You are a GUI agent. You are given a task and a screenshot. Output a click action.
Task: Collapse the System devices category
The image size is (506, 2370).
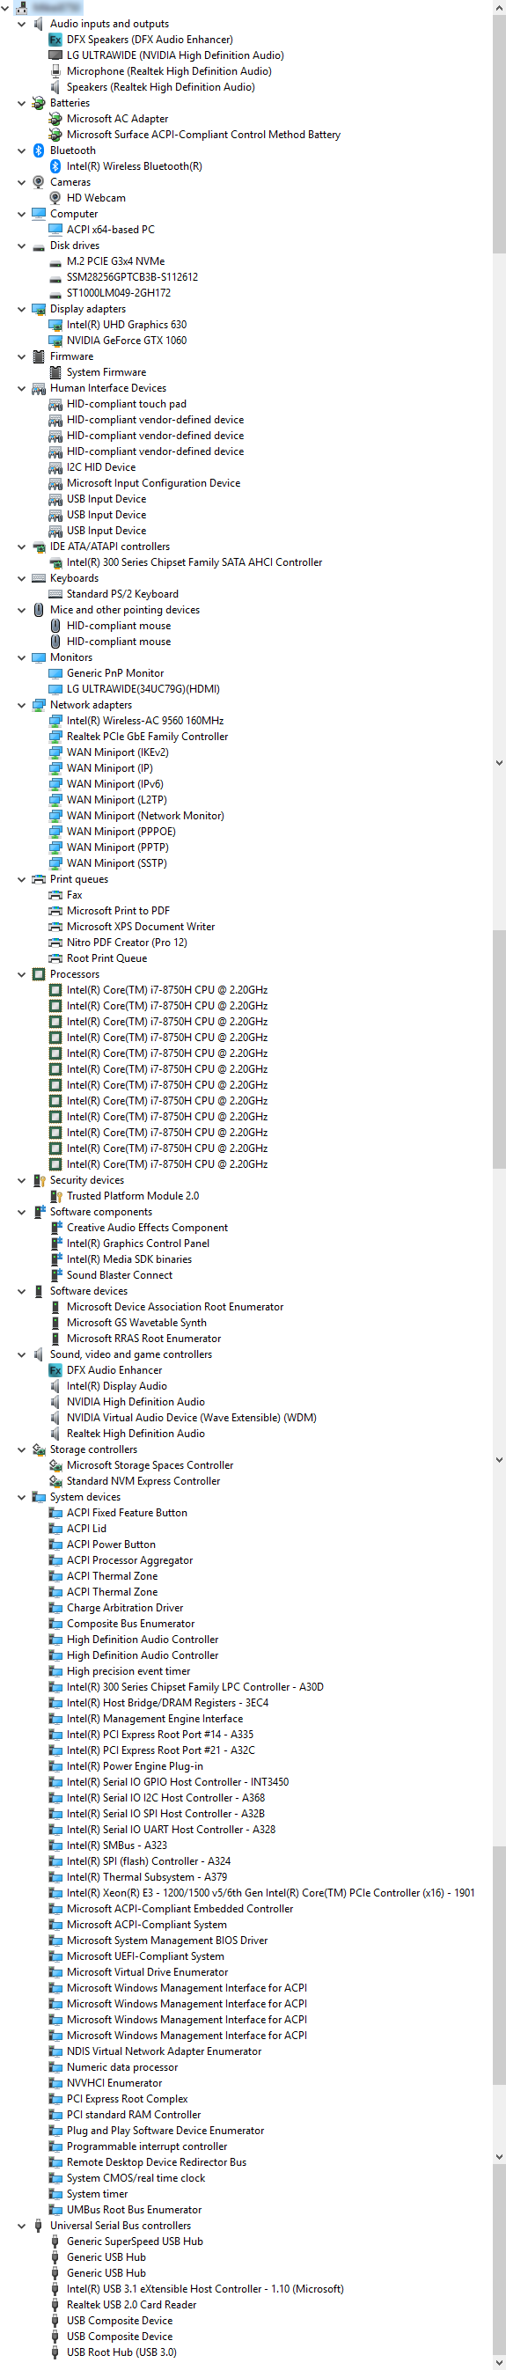coord(21,1497)
